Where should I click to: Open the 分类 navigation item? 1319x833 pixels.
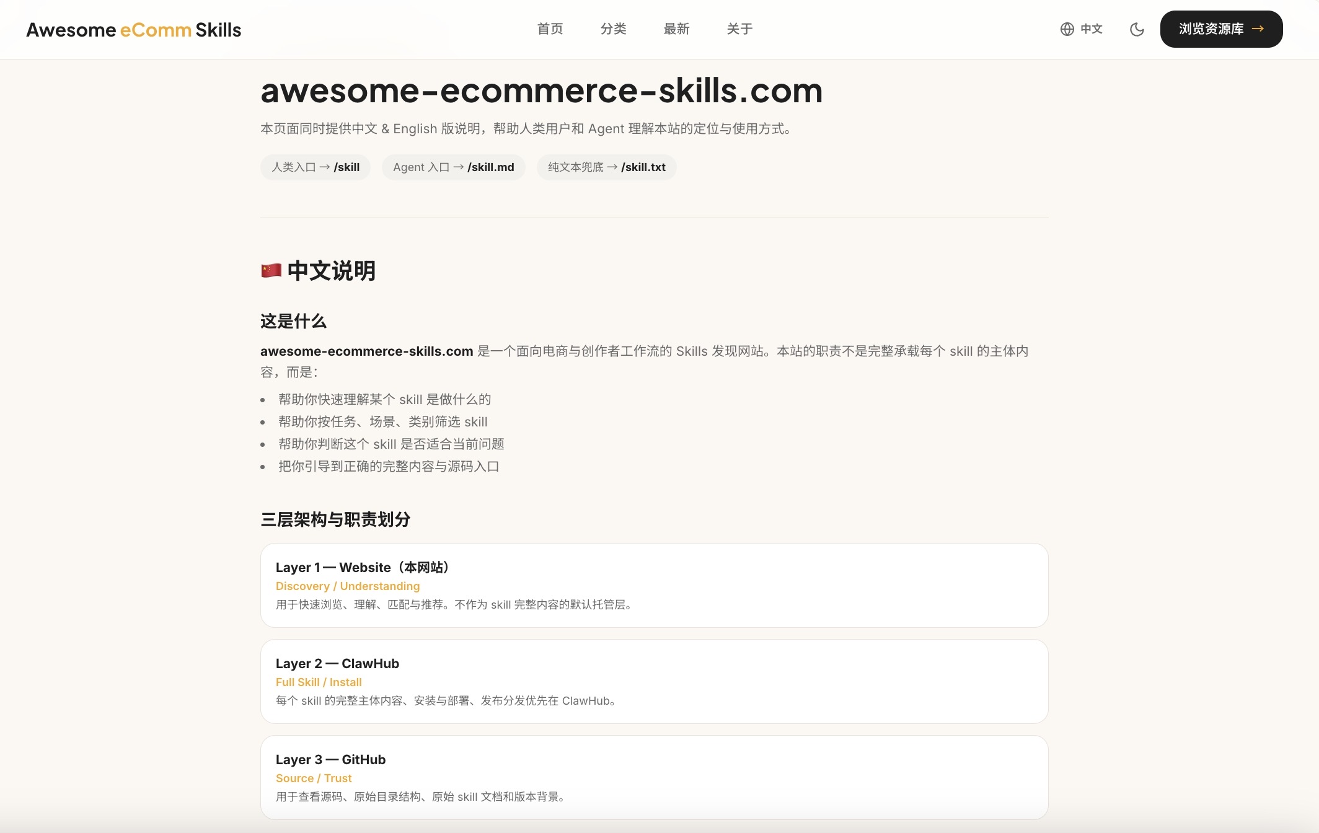point(613,29)
